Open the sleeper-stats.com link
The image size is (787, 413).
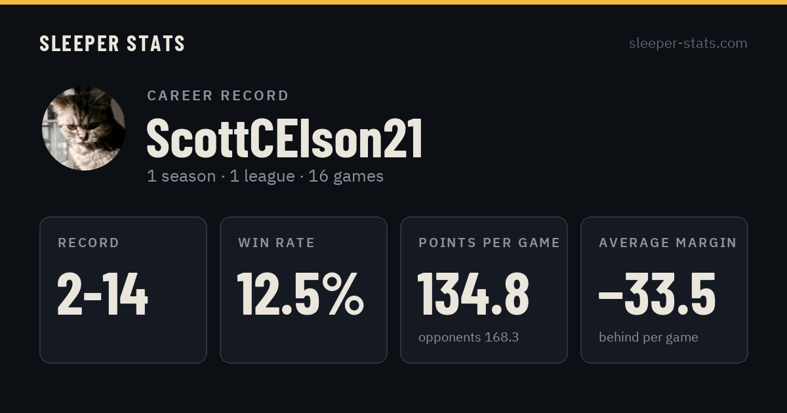click(688, 43)
